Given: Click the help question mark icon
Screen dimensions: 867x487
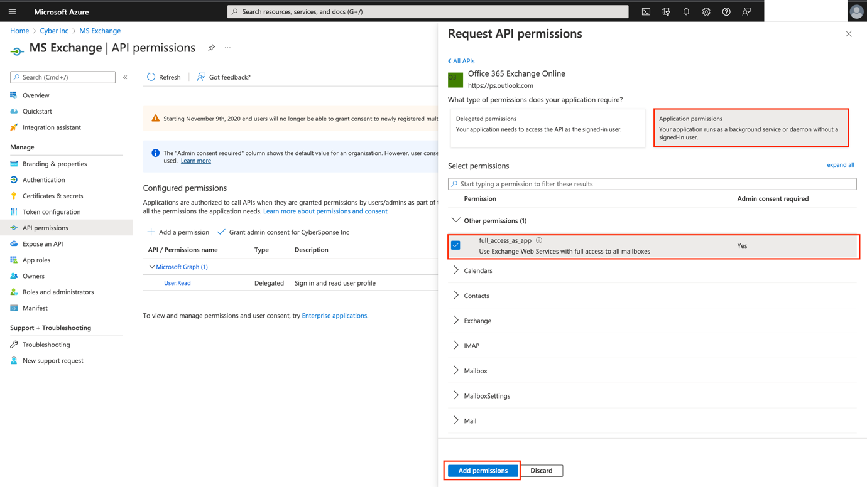Looking at the screenshot, I should [726, 12].
